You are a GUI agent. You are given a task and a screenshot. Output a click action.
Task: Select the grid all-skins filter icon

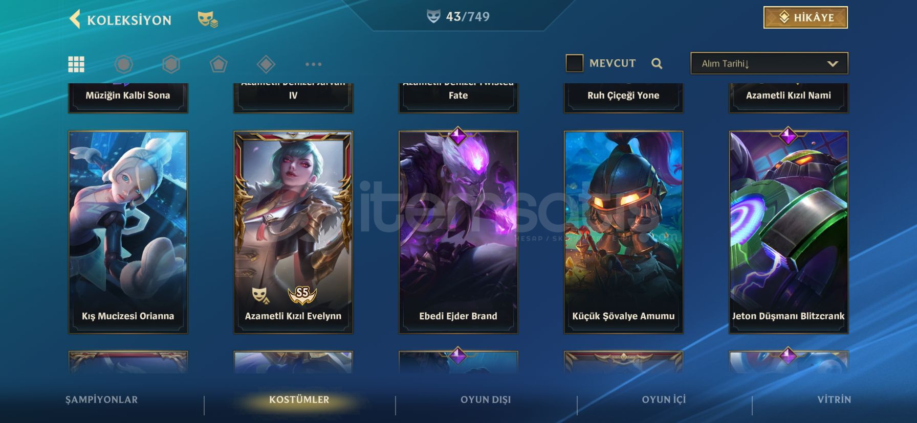point(76,64)
